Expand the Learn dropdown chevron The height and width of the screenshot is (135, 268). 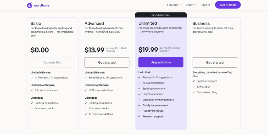(x=195, y=5)
